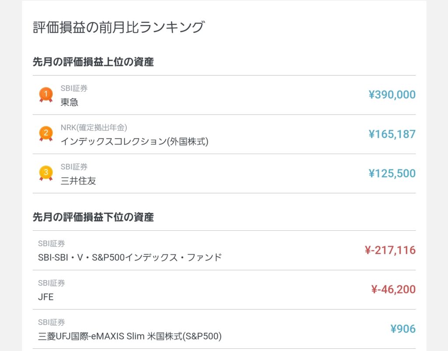
Task: Open SBI-SBI・V・S&P500インデックス・ファンド entry
Action: click(x=130, y=257)
